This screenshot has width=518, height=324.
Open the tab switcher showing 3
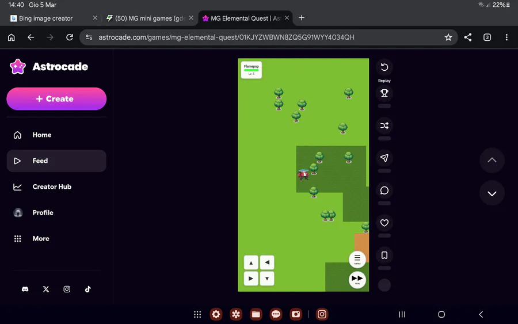pos(487,37)
